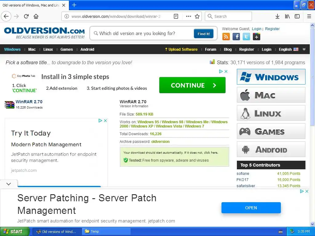This screenshot has height=236, width=315.
Task: Open the downloads arrow in toolbar
Action: (x=277, y=16)
